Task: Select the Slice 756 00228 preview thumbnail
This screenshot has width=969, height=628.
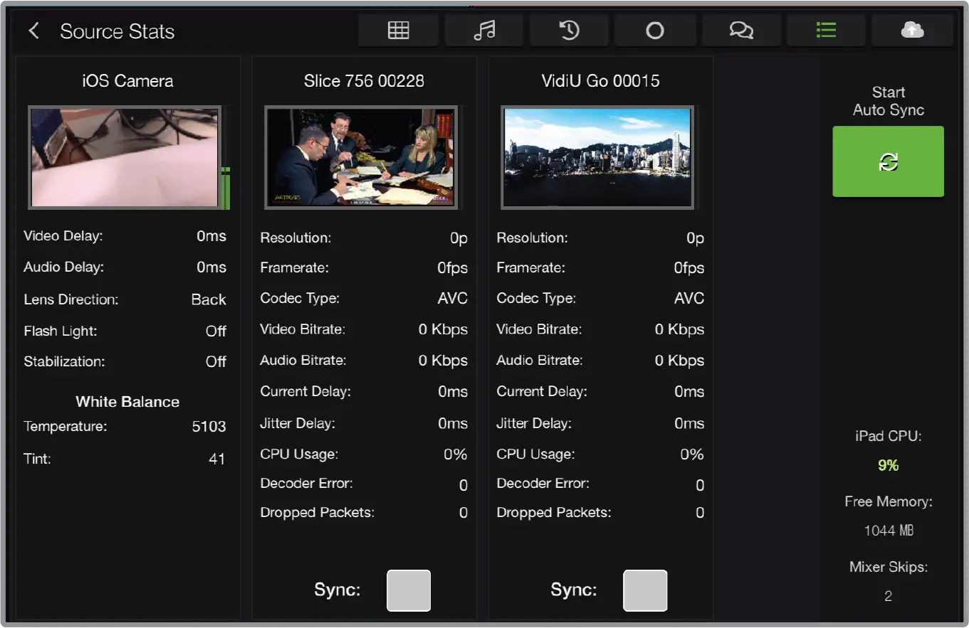Action: tap(360, 156)
